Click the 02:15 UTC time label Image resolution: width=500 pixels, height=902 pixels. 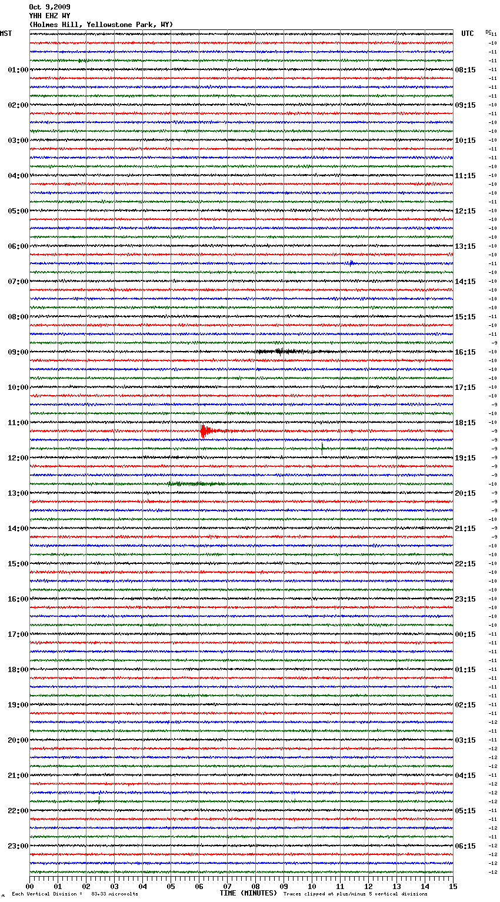465,705
